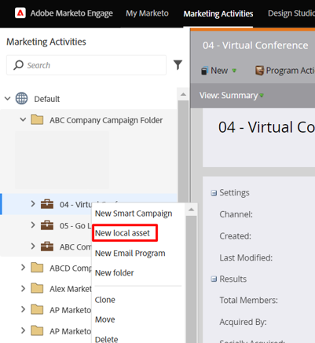Click the ABCD Comp folder icon
The height and width of the screenshot is (343, 315).
click(37, 268)
